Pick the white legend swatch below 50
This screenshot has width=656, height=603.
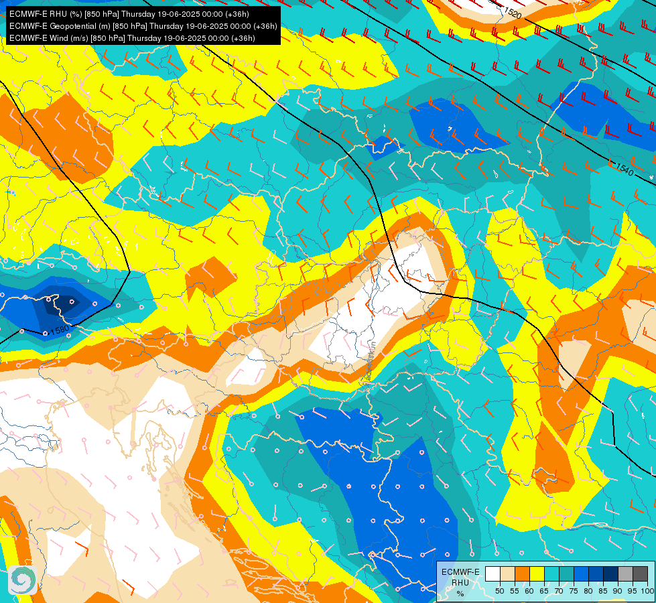click(x=493, y=574)
